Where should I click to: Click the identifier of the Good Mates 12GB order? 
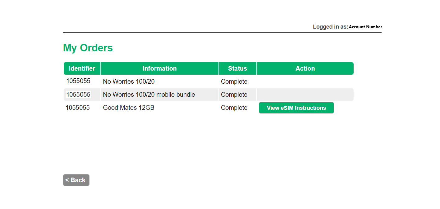point(78,108)
